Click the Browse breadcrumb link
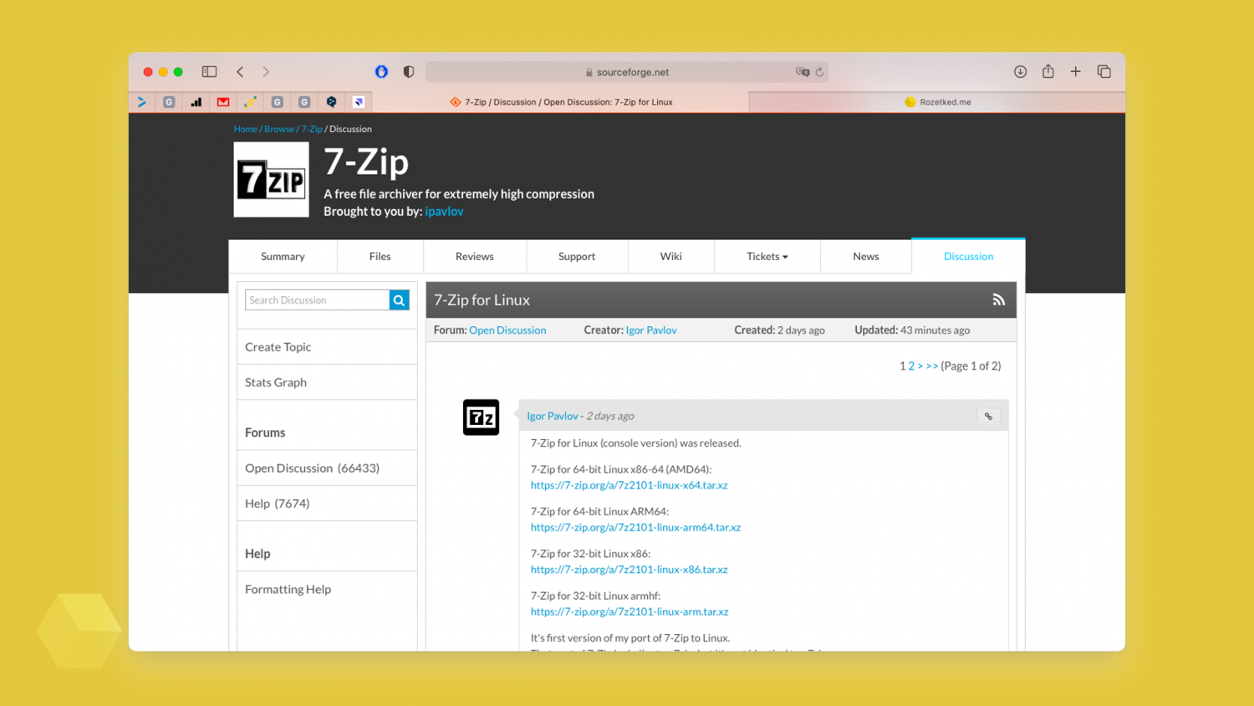The width and height of the screenshot is (1254, 706). (x=279, y=129)
